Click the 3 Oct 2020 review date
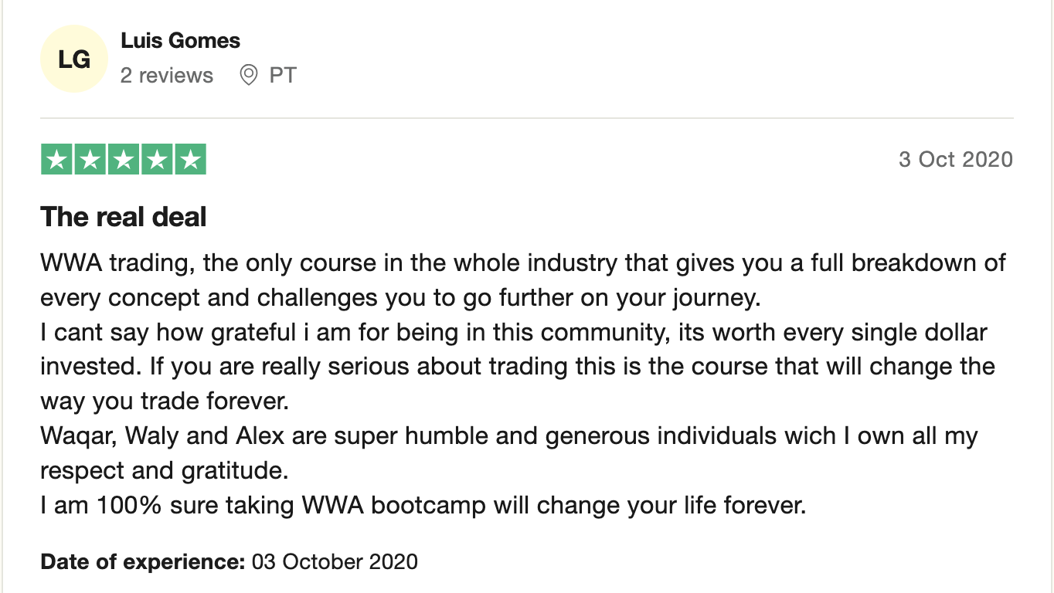Screen dimensions: 1054x593 955,160
